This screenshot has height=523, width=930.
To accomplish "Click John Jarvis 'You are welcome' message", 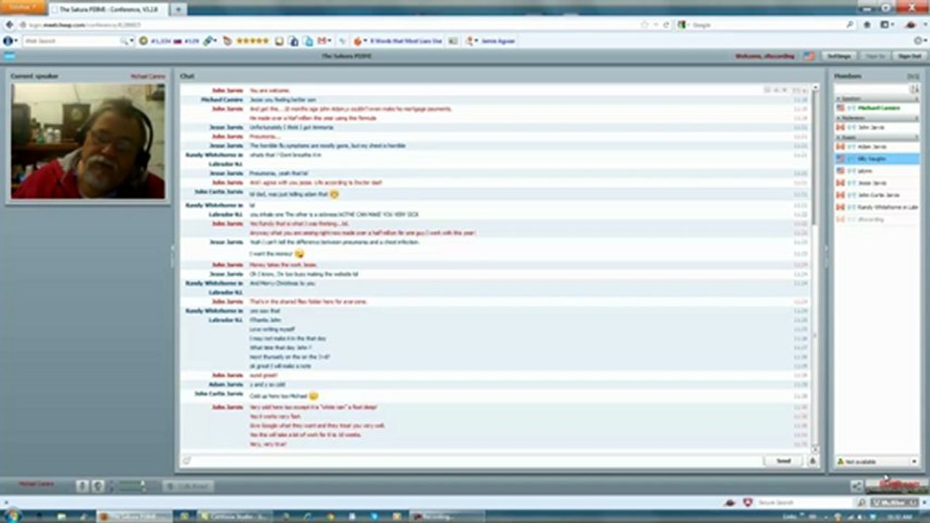I will [269, 90].
